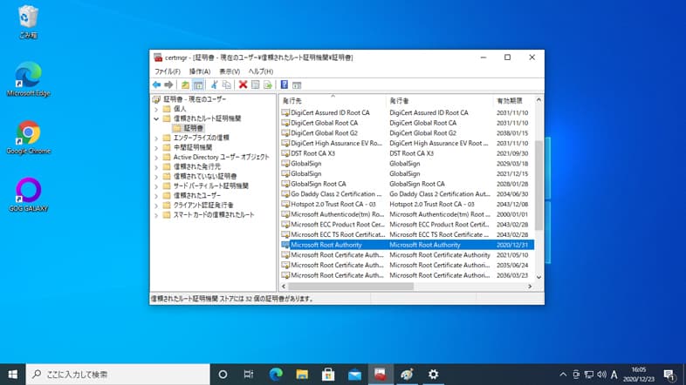686x385 pixels.
Task: Click the Cut scissors toolbar icon
Action: pos(215,84)
